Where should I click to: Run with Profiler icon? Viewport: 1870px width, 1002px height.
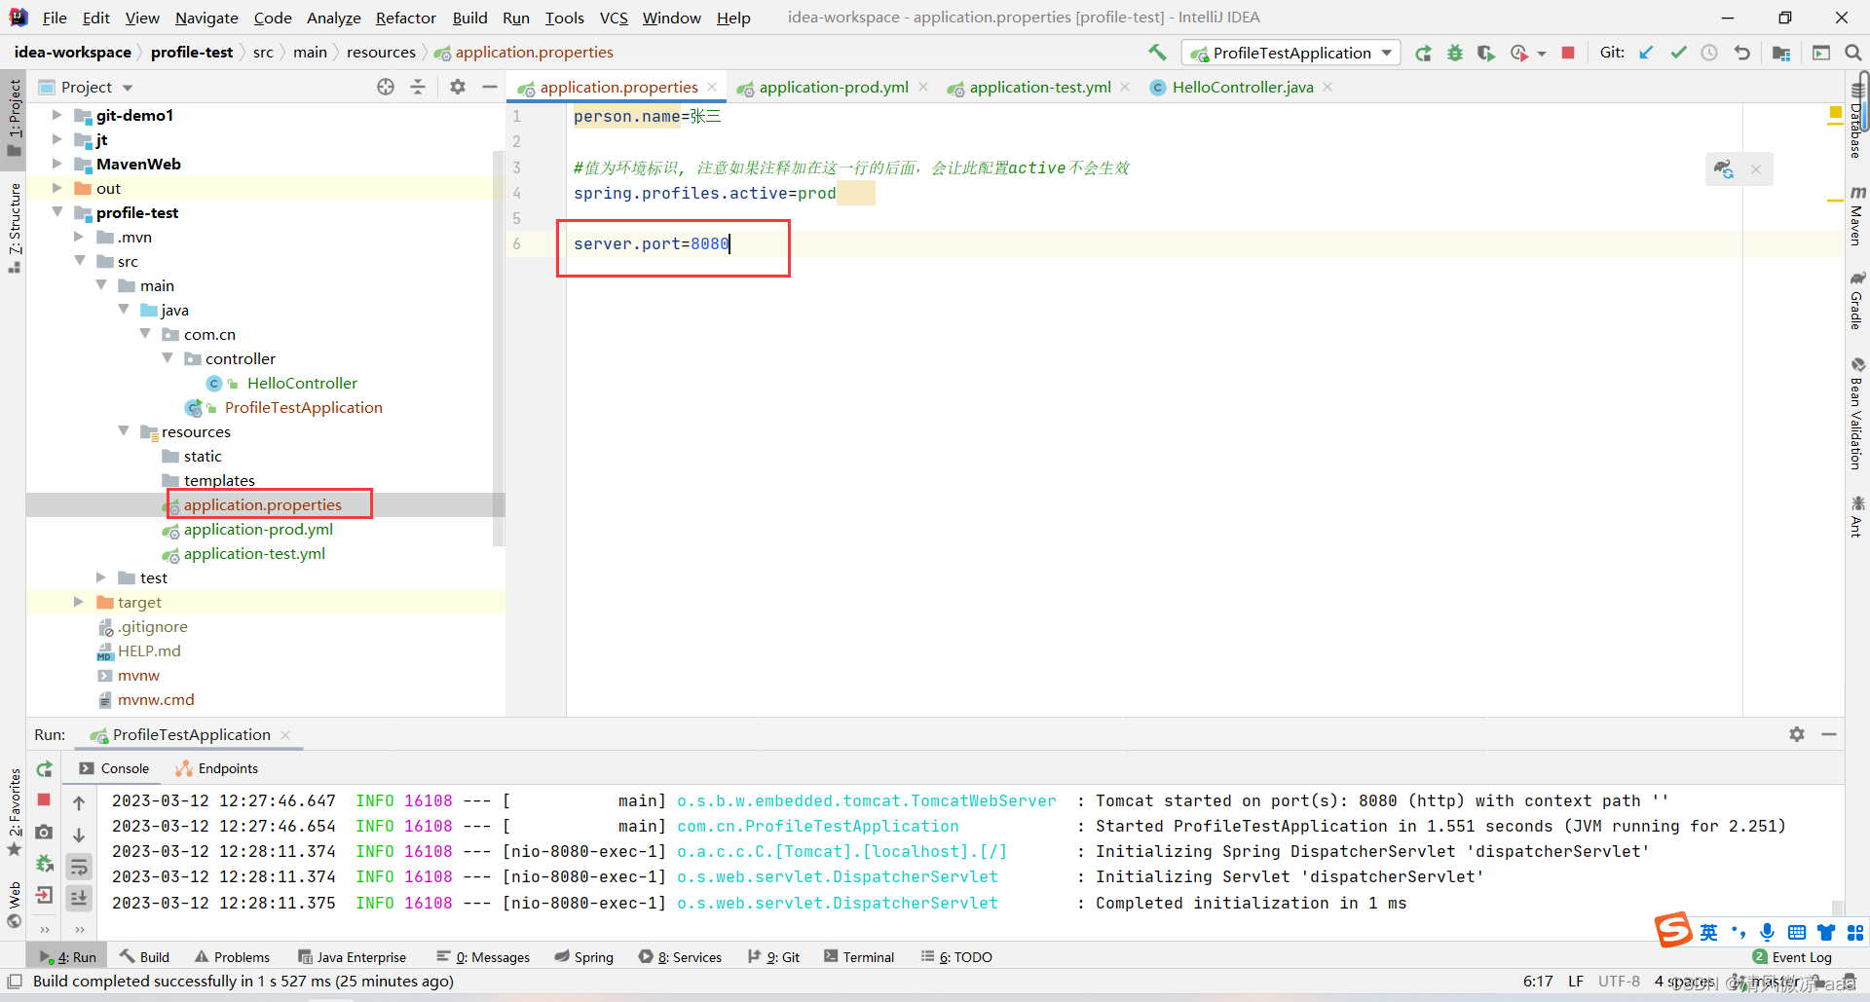1518,54
